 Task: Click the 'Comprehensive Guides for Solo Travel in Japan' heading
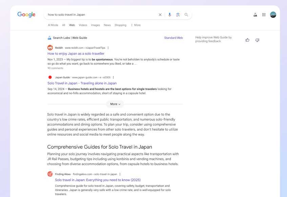click(x=100, y=147)
